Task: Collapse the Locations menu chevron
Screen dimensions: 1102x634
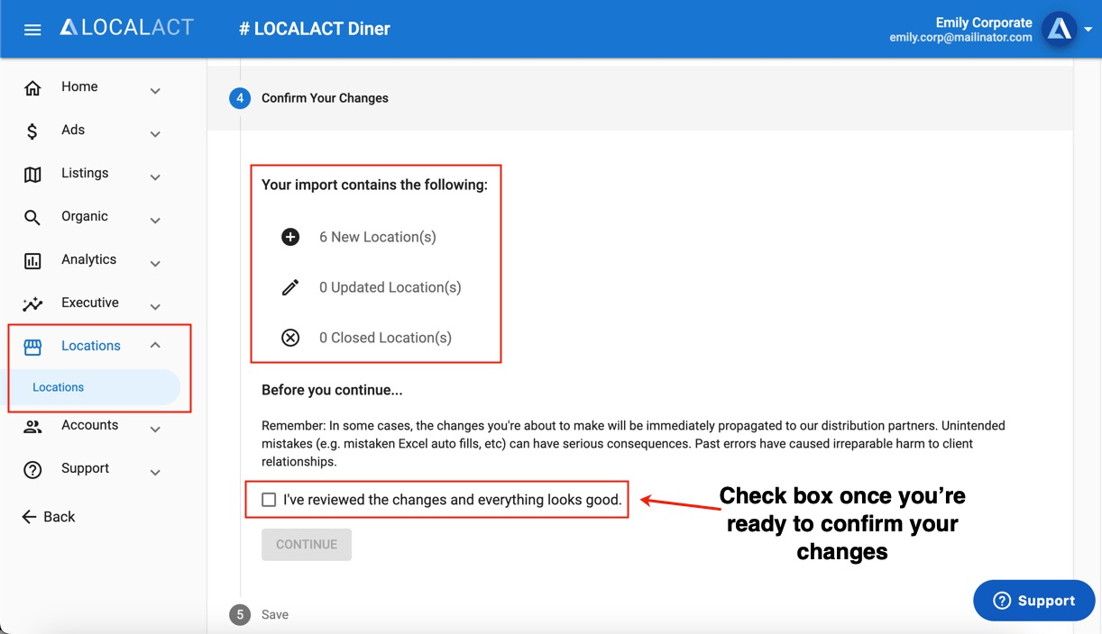Action: coord(155,345)
